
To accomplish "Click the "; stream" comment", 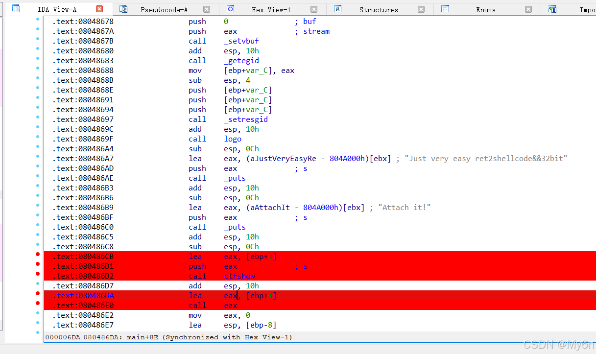I will coord(312,31).
